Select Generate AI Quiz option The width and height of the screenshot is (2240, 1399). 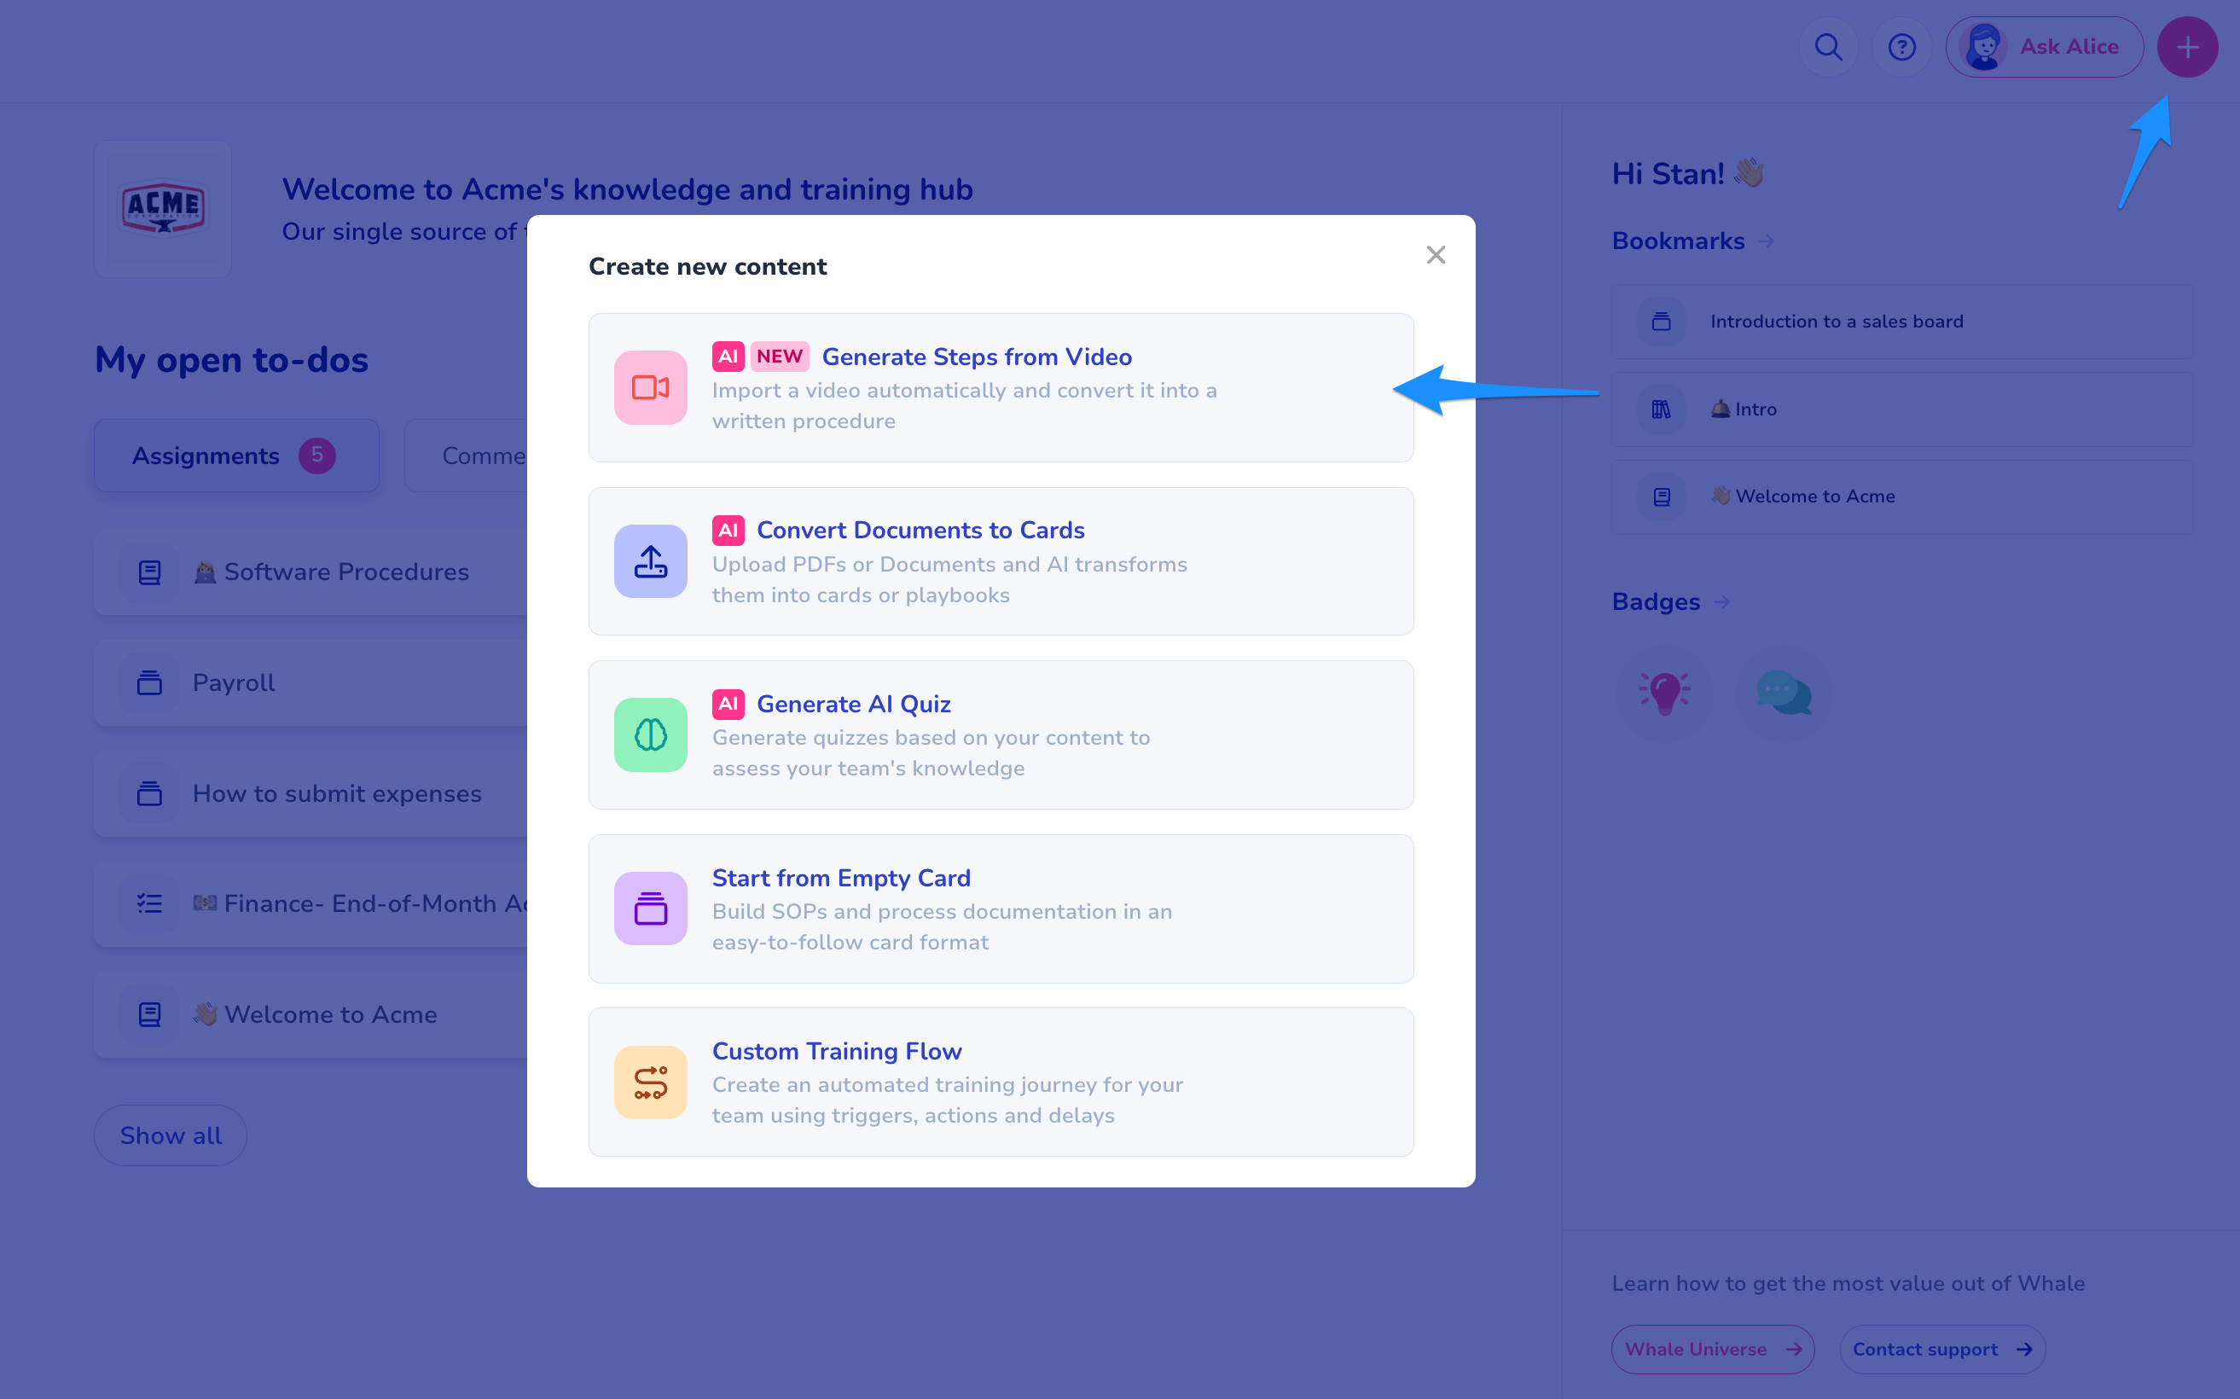(853, 704)
